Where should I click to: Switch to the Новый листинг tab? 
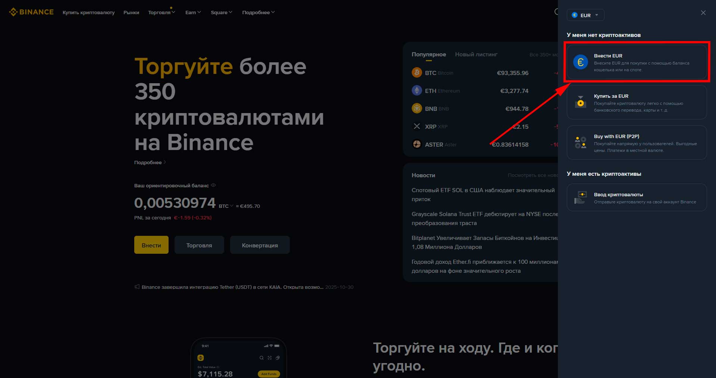[x=476, y=54]
